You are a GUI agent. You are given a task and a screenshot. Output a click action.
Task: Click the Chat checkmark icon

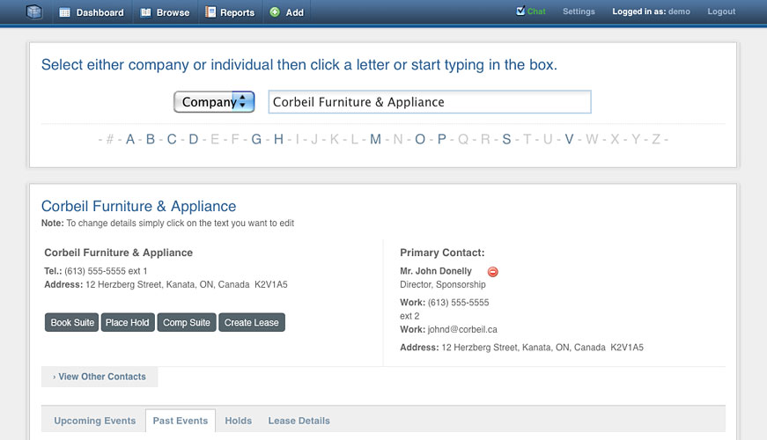pyautogui.click(x=520, y=11)
